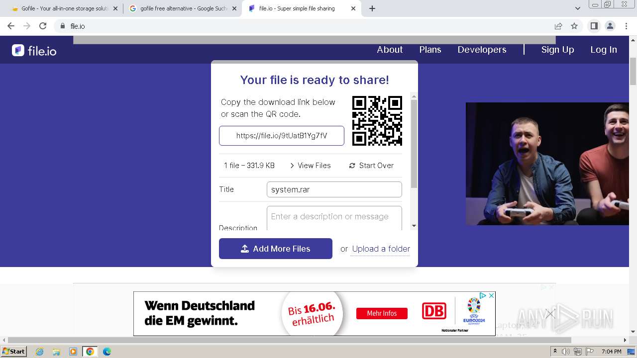Open a new tab with plus button
Viewport: 637px width, 358px height.
(372, 8)
